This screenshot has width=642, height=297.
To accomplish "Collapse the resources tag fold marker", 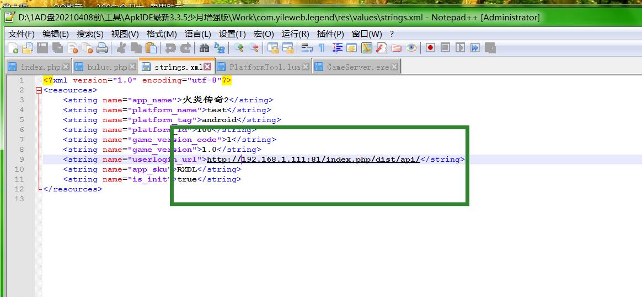I will (38, 90).
